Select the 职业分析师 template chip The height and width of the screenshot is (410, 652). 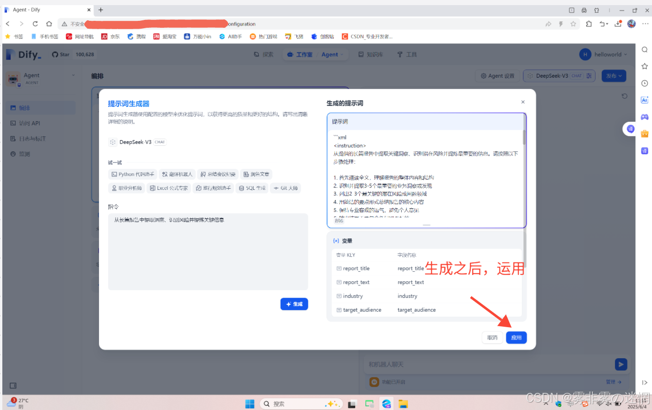point(127,188)
